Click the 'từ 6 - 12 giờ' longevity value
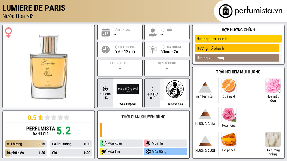Screen dimensions: 287x161 click(124, 52)
